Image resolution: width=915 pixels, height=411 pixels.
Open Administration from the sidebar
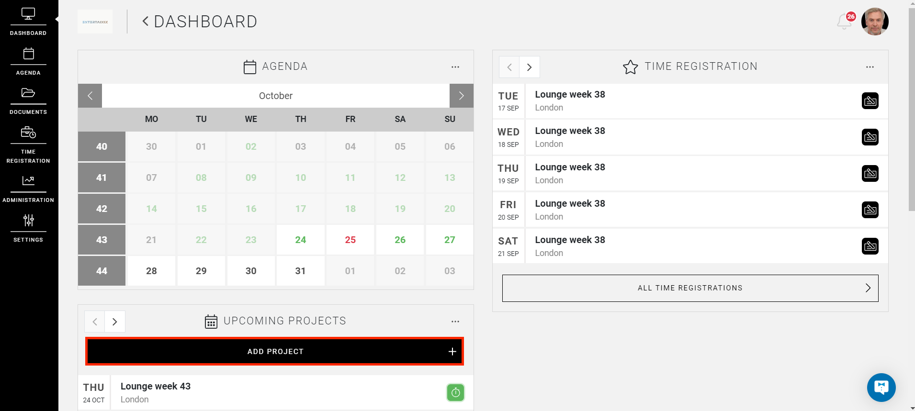coord(28,188)
